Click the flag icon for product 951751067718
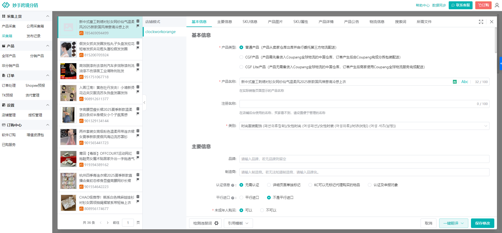Viewport: 502px width, 233px height. click(138, 70)
